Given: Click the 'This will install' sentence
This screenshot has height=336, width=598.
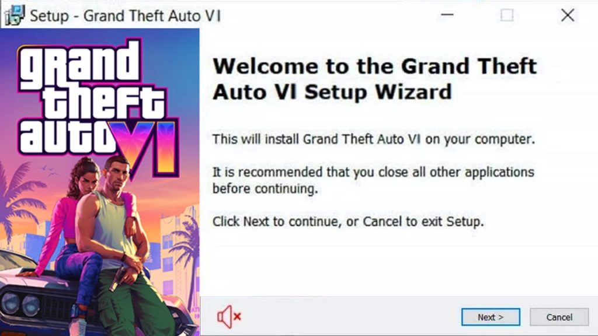Looking at the screenshot, I should click(x=374, y=139).
